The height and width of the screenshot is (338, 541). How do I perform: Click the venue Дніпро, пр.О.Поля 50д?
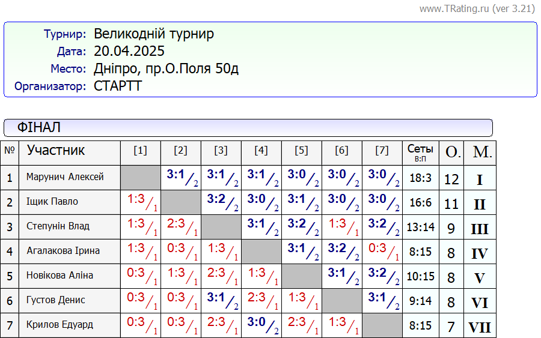(167, 68)
